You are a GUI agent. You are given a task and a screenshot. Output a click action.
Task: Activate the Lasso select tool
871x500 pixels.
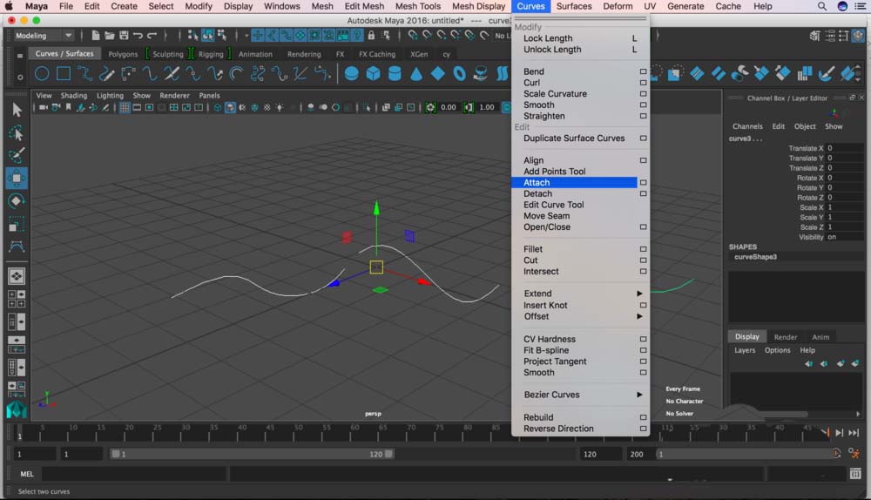17,132
